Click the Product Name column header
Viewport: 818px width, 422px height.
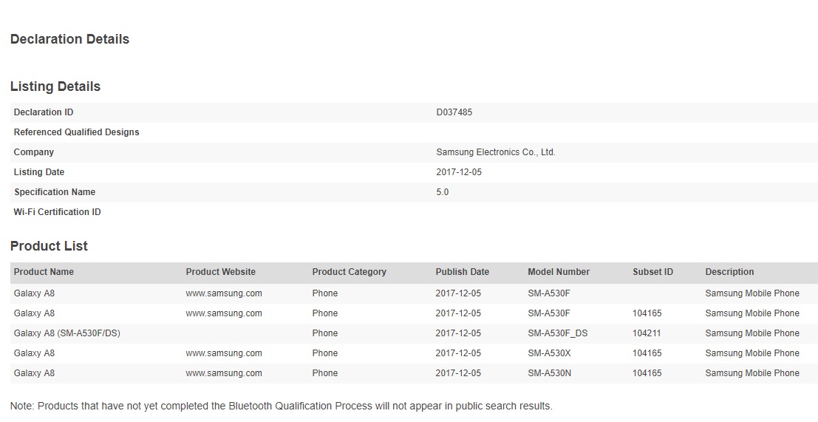tap(44, 272)
